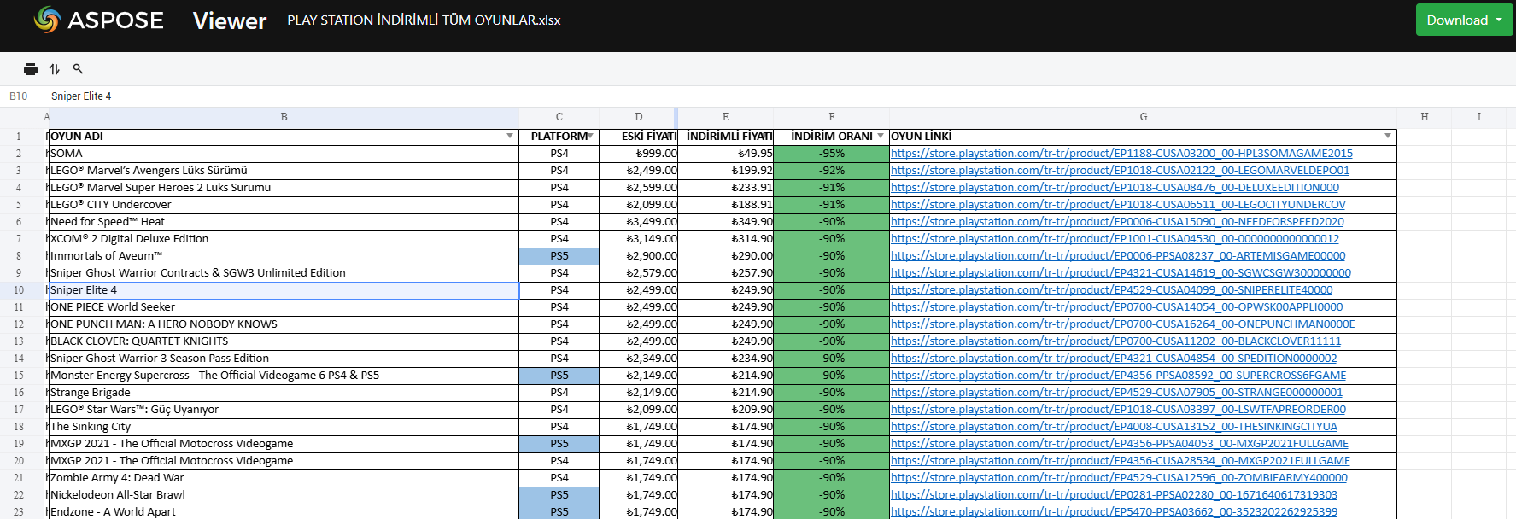
Task: Click the sort arrows icon in the toolbar
Action: point(55,69)
